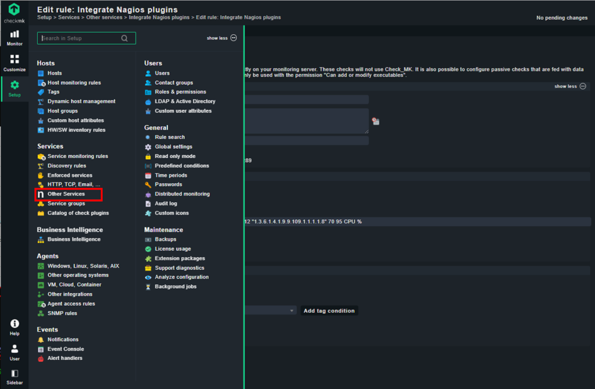Toggle the Sidebar icon
Image resolution: width=595 pixels, height=389 pixels.
(x=15, y=377)
